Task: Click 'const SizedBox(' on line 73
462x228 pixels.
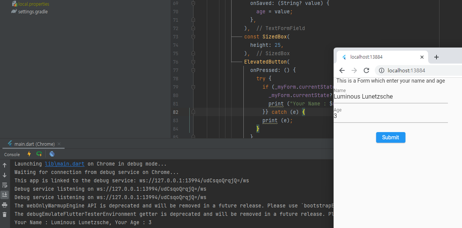Action: pos(267,37)
